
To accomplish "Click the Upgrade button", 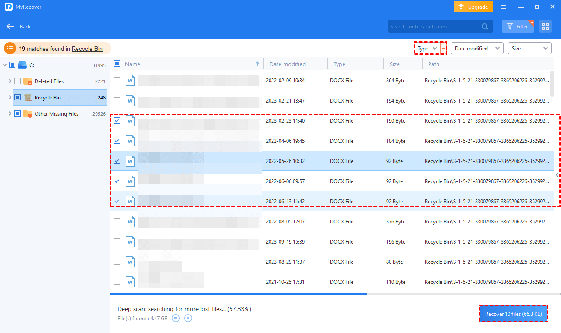I will tap(473, 7).
